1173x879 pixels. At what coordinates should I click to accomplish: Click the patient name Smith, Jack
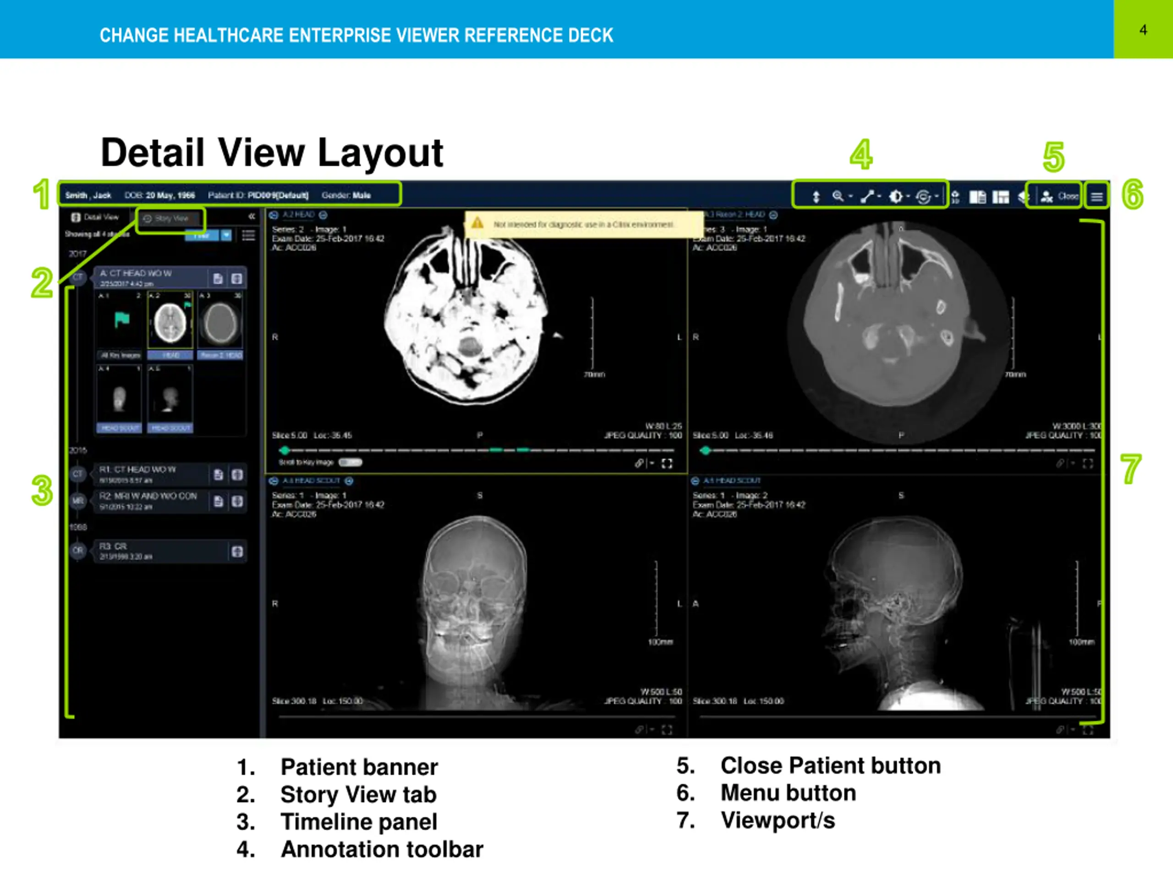click(88, 195)
